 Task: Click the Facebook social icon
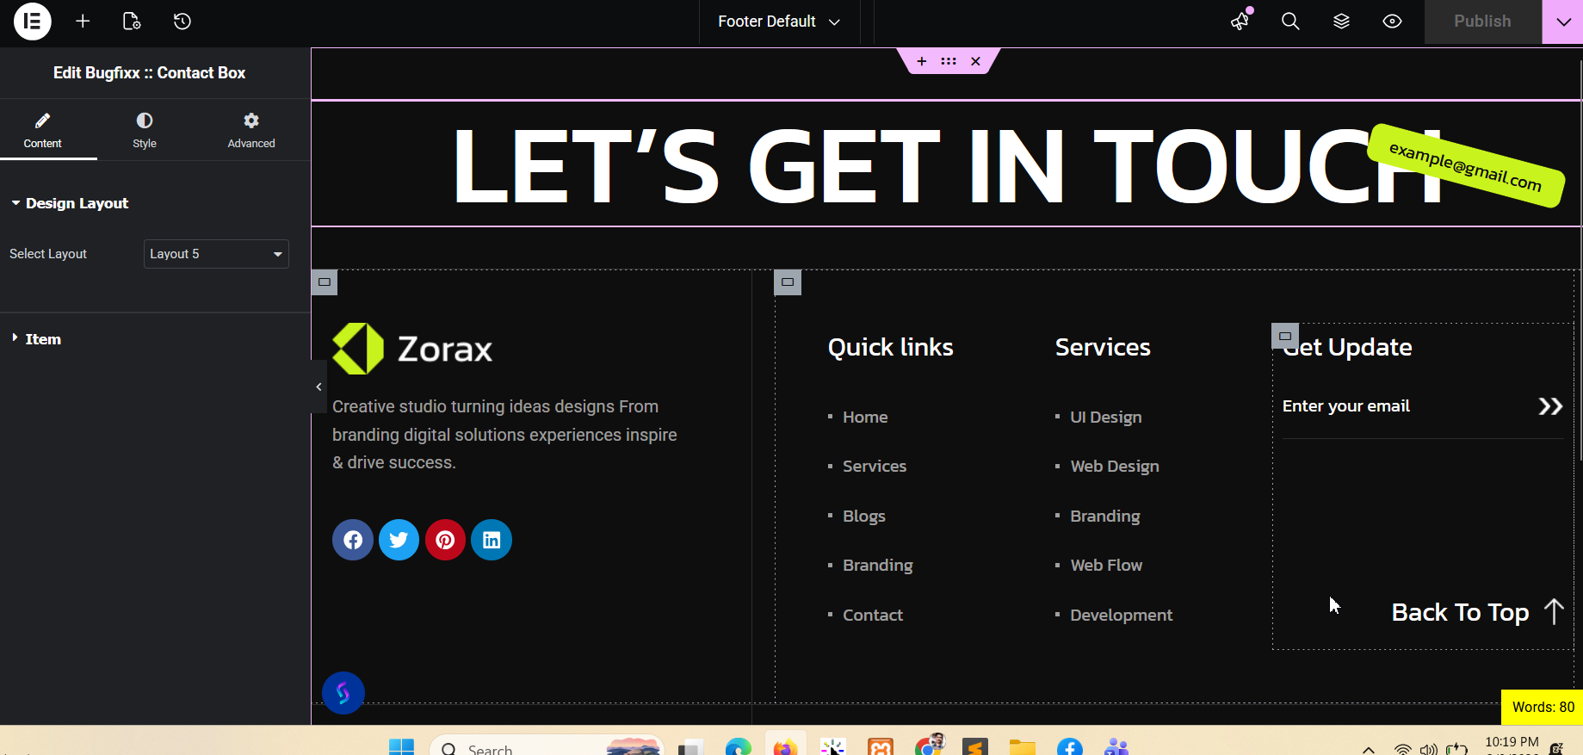click(353, 540)
